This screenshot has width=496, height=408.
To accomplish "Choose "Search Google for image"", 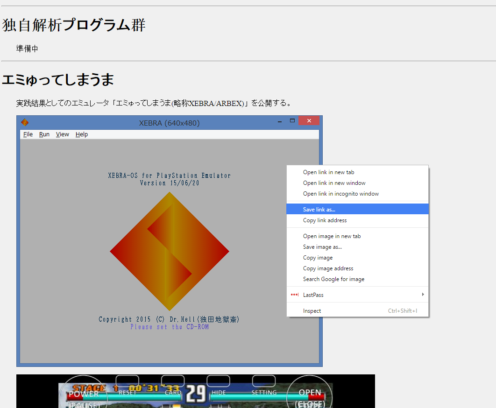I will coord(357,279).
